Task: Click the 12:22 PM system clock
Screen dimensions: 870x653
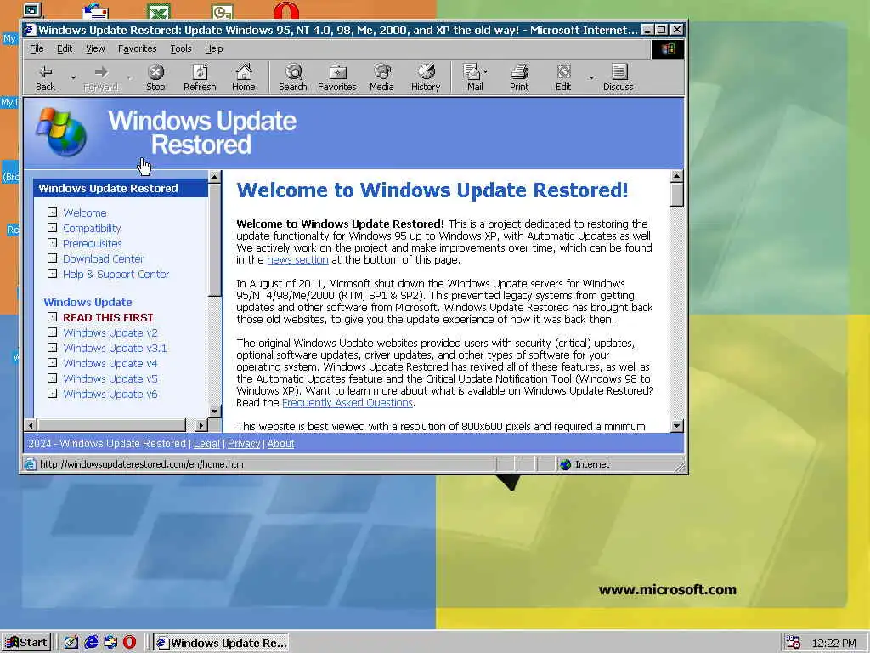Action: [x=833, y=643]
